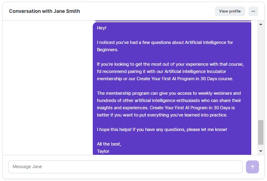The width and height of the screenshot is (267, 181).
Task: Click the Hey! greeting line
Action: 102,28
